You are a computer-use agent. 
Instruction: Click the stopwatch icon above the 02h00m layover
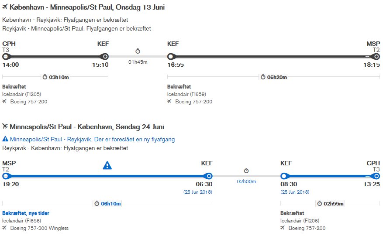coord(246,171)
